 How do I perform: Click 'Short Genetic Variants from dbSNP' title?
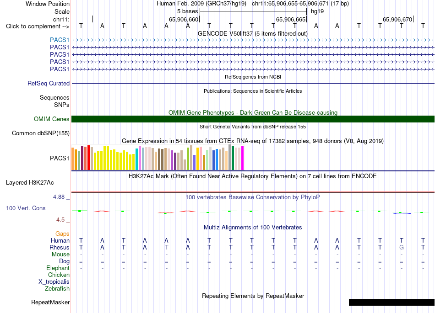tap(253, 127)
